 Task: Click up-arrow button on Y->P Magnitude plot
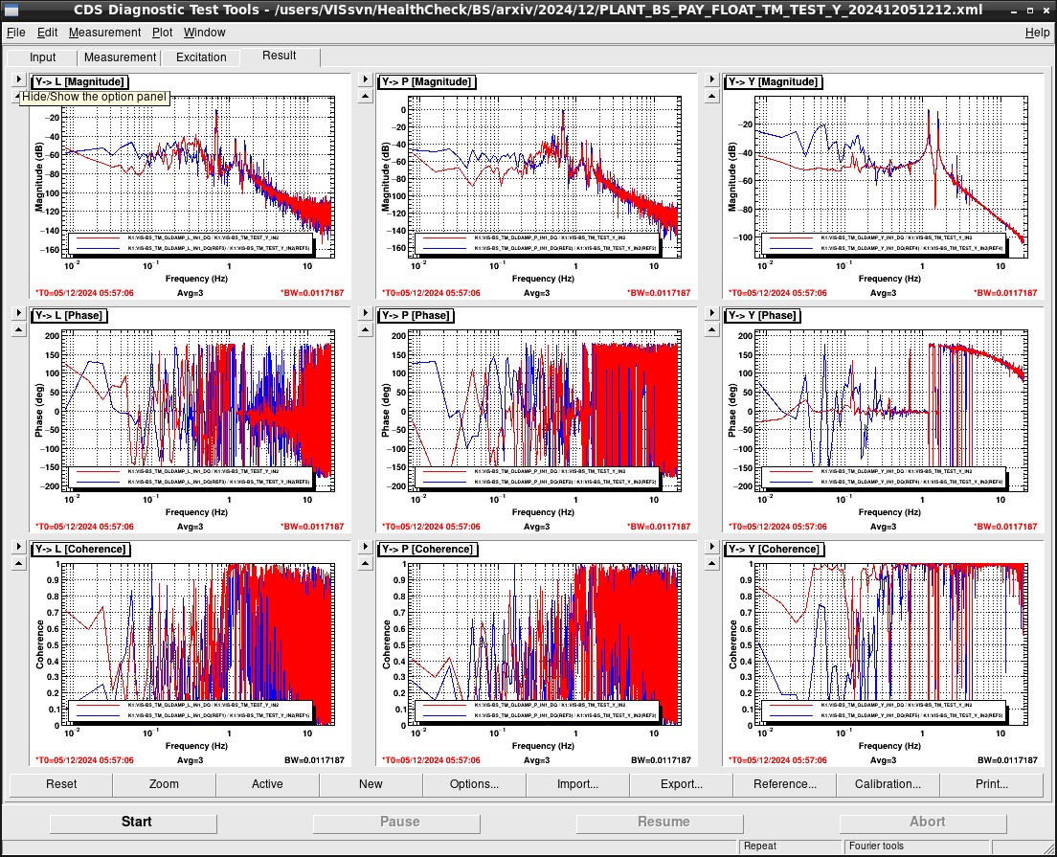pyautogui.click(x=366, y=97)
